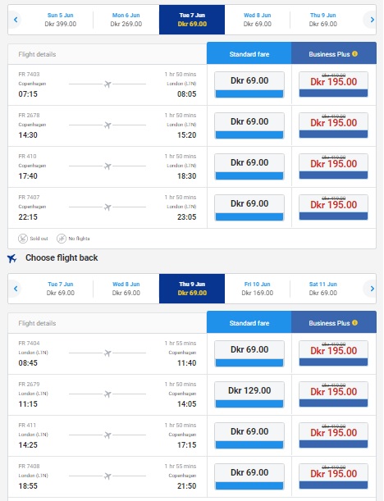384x501 pixels.
Task: Click the Sold out legend icon
Action: (x=23, y=239)
